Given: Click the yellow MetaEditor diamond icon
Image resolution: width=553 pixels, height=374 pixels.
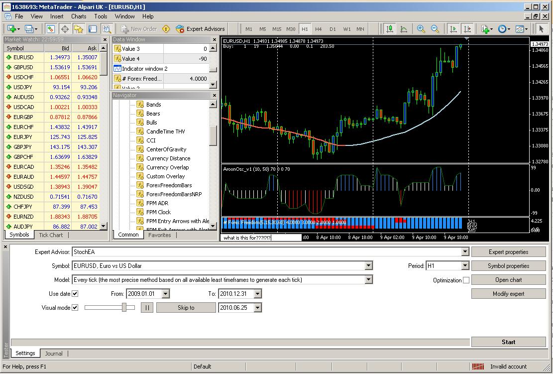Looking at the screenshot, I should coord(166,29).
